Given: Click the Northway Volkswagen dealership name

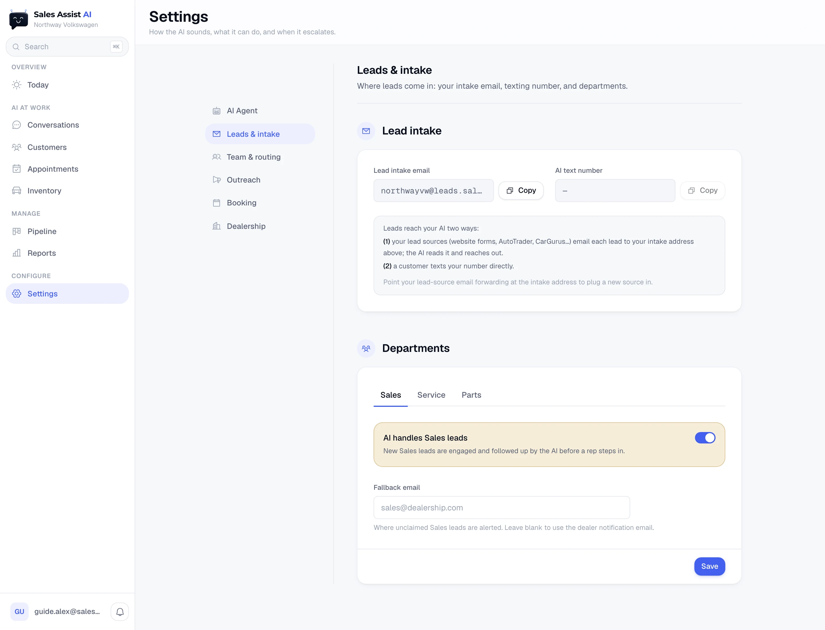Looking at the screenshot, I should pyautogui.click(x=66, y=25).
